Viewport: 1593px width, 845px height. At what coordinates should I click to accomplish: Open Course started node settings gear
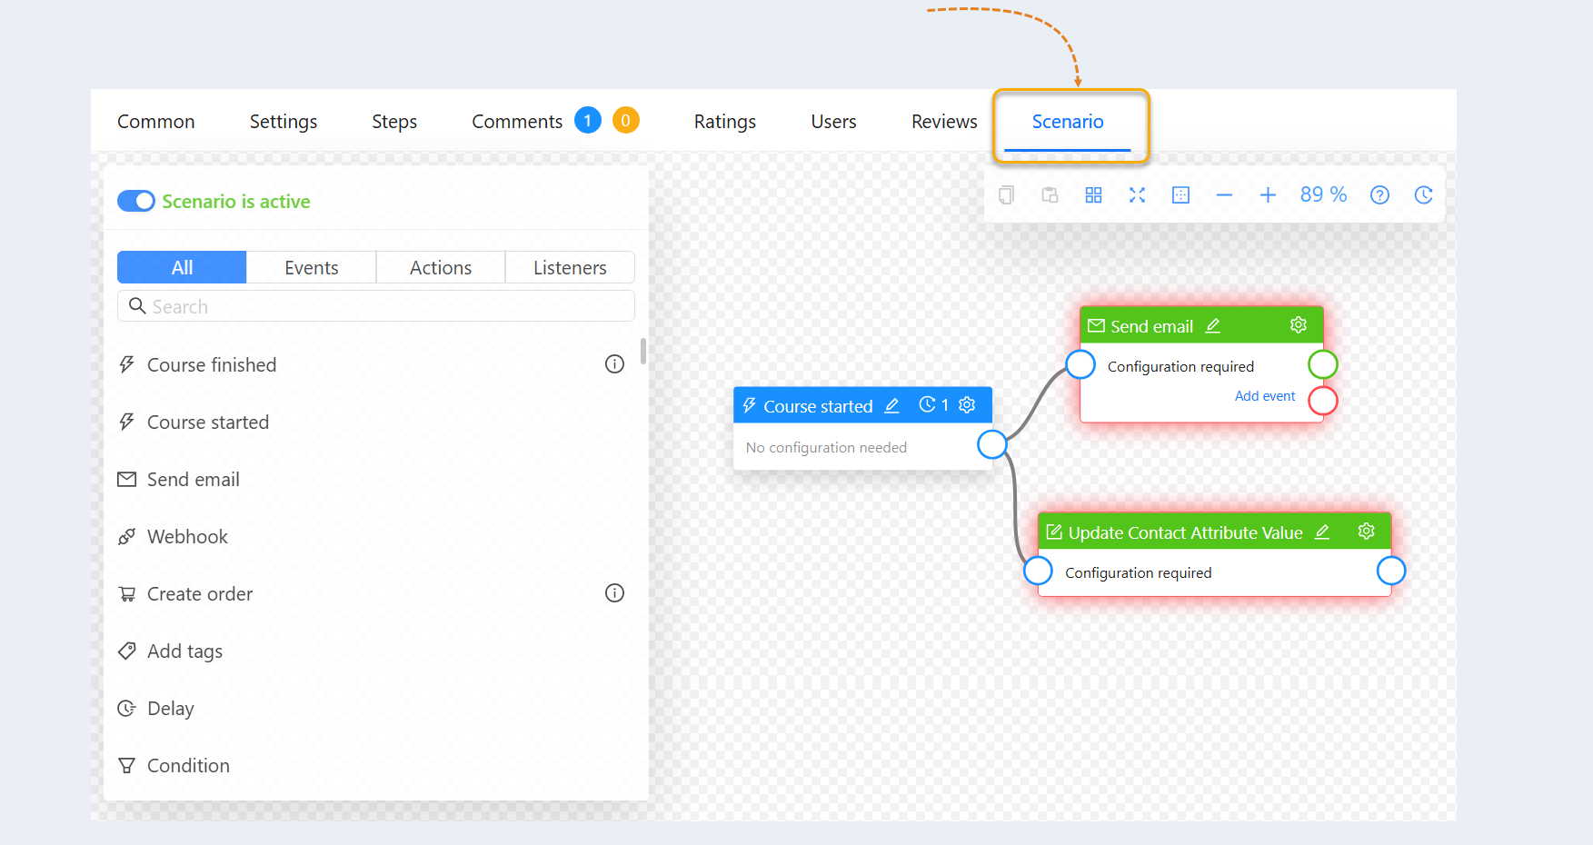tap(967, 404)
